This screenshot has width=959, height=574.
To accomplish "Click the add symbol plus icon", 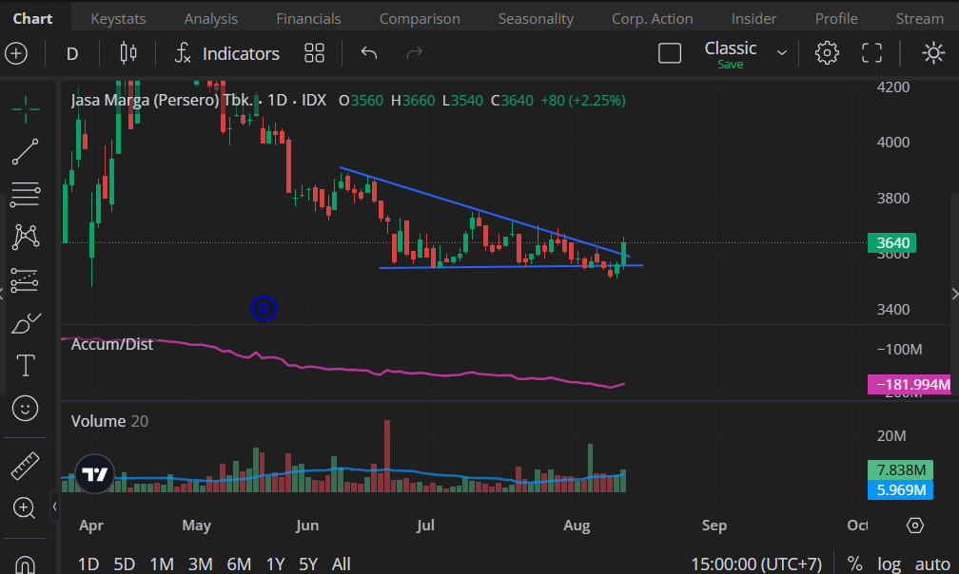I will pos(16,53).
